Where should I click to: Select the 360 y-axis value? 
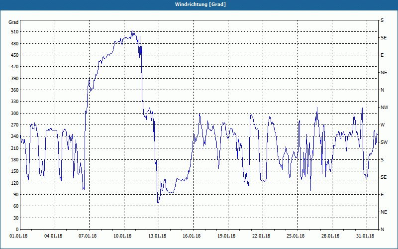point(15,90)
